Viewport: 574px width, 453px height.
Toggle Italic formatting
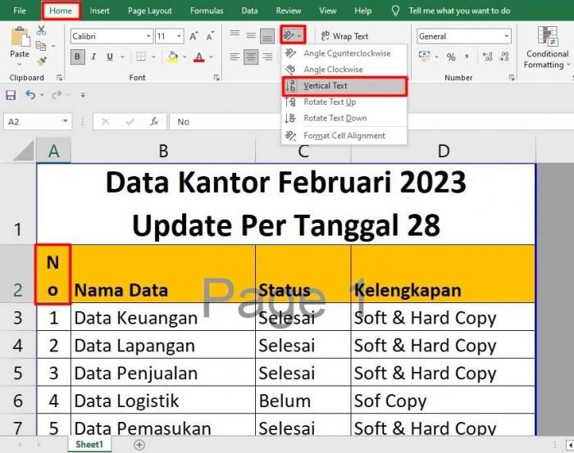[93, 57]
